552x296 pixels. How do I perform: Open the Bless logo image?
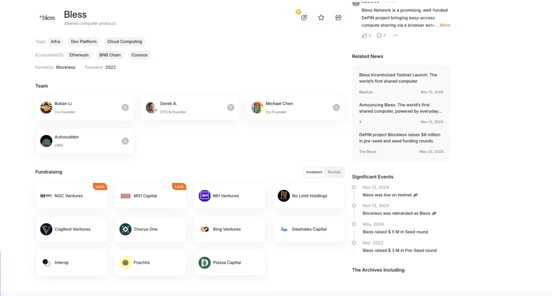coord(47,18)
